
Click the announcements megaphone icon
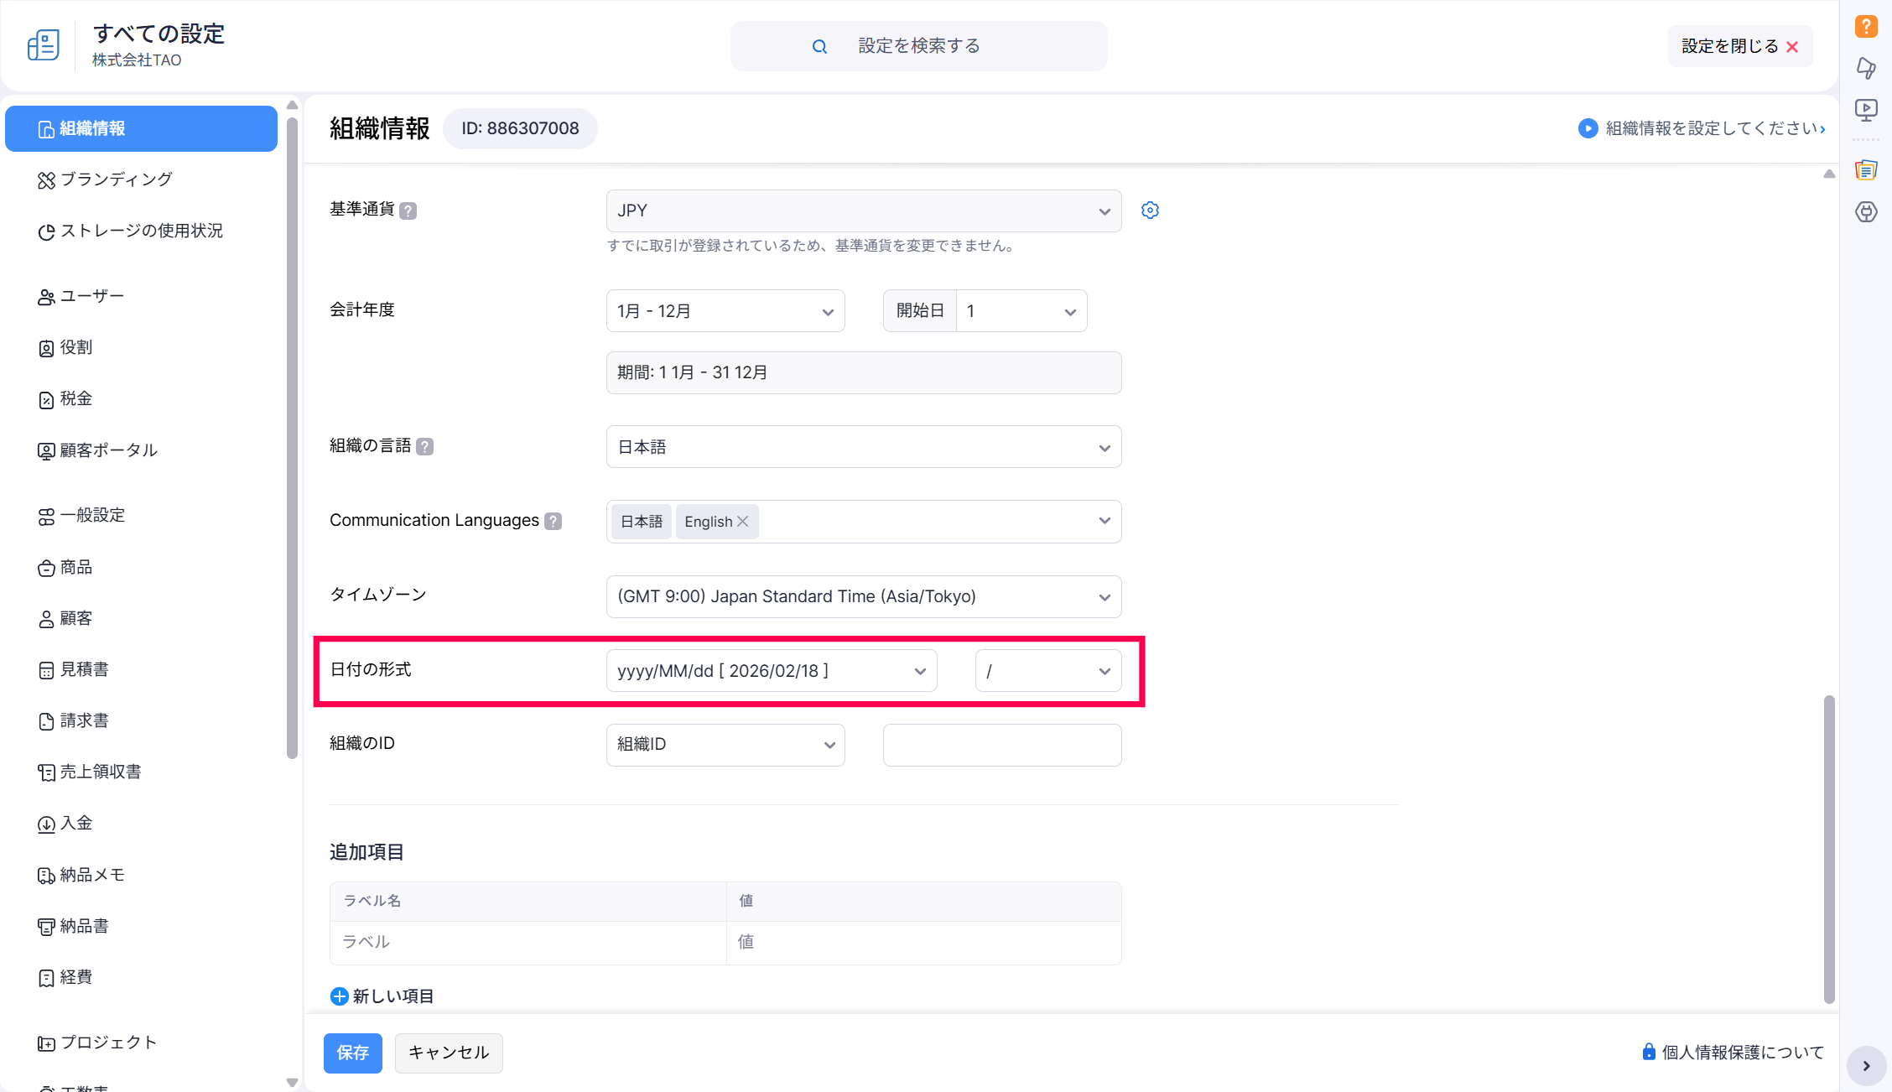tap(1865, 68)
